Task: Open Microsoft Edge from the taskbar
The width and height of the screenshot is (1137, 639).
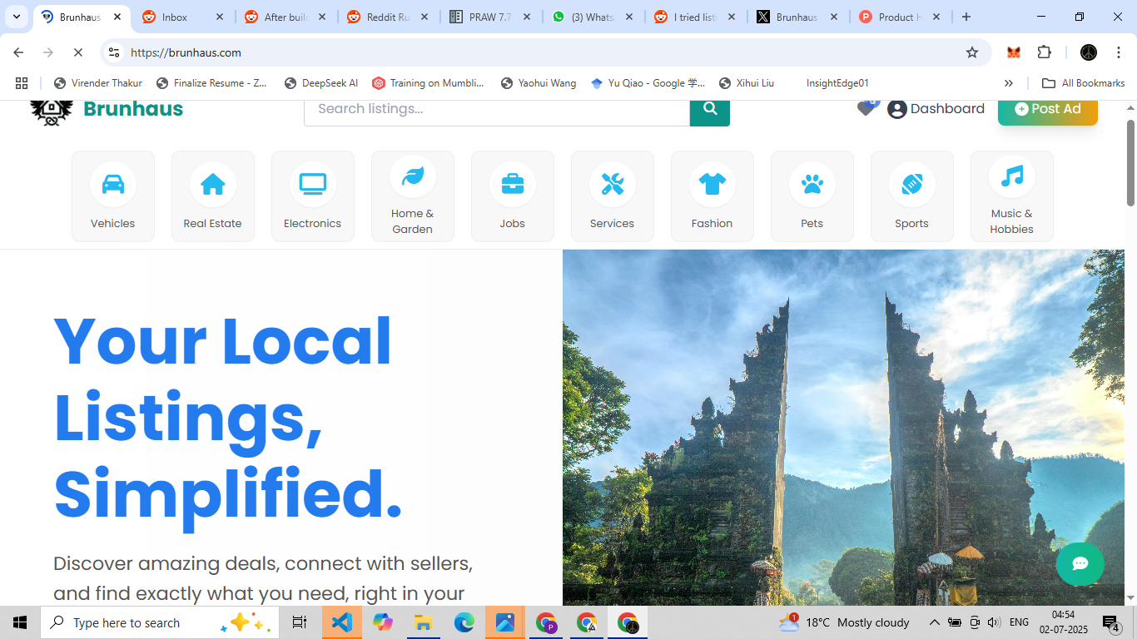Action: pos(464,622)
